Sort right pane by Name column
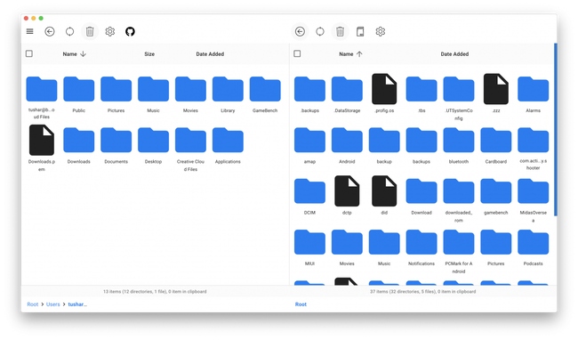Image resolution: width=578 pixels, height=340 pixels. point(350,53)
